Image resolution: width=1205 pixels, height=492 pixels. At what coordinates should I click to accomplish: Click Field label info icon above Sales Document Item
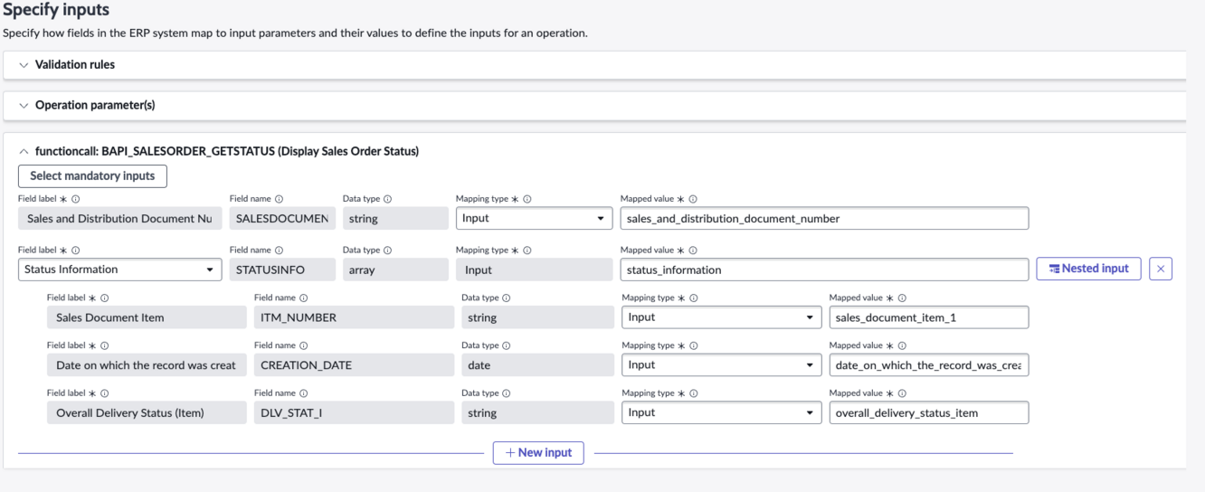point(104,298)
